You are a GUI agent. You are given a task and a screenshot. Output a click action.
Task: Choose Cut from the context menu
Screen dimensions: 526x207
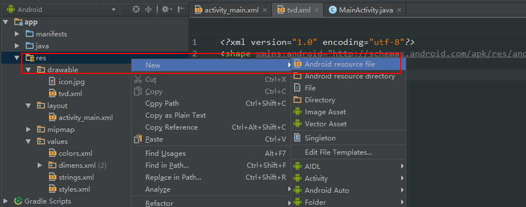coord(211,80)
